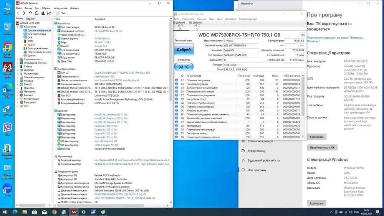
Task: Click the user profile toolbar icon in AIDA64
Action: [x=43, y=13]
